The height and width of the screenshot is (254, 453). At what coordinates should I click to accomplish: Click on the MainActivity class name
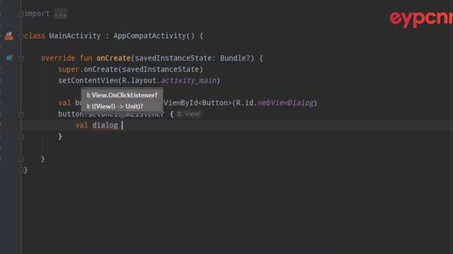point(75,36)
